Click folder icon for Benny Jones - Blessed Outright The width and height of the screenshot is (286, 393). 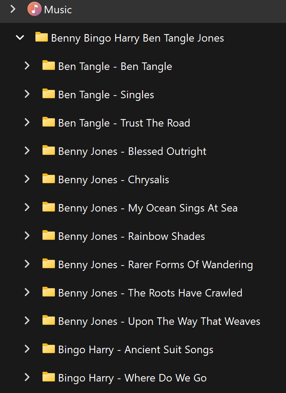(49, 151)
